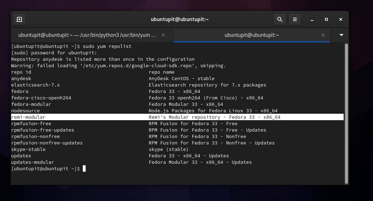Maximize the terminal window
Viewport: 373px width, 201px height.
(x=326, y=19)
